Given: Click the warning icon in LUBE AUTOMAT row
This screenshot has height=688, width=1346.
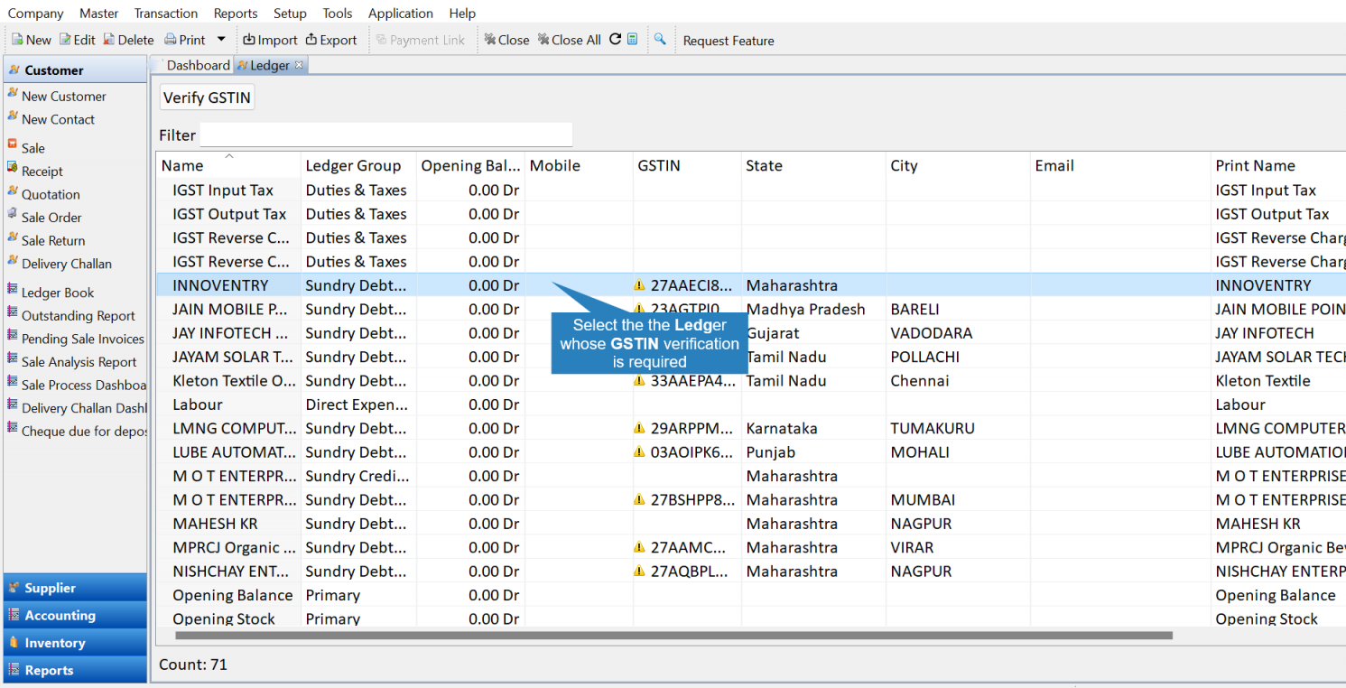Looking at the screenshot, I should (x=639, y=452).
